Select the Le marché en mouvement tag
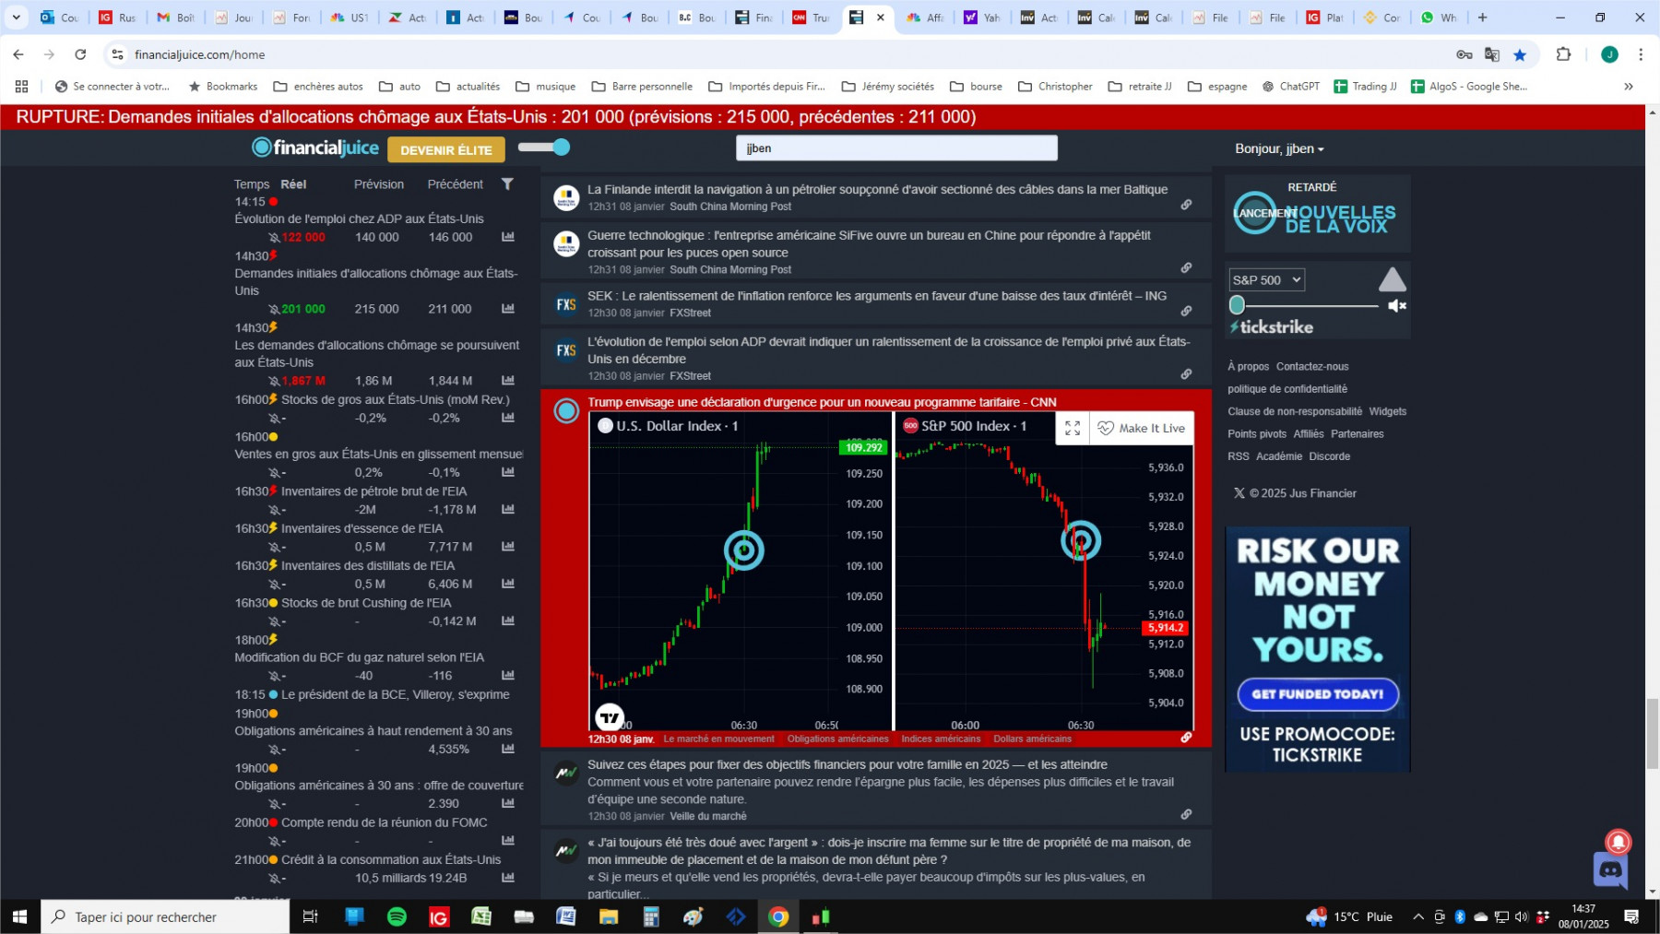Image resolution: width=1660 pixels, height=934 pixels. coord(719,739)
